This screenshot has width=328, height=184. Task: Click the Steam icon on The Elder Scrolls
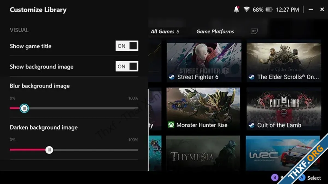click(251, 77)
